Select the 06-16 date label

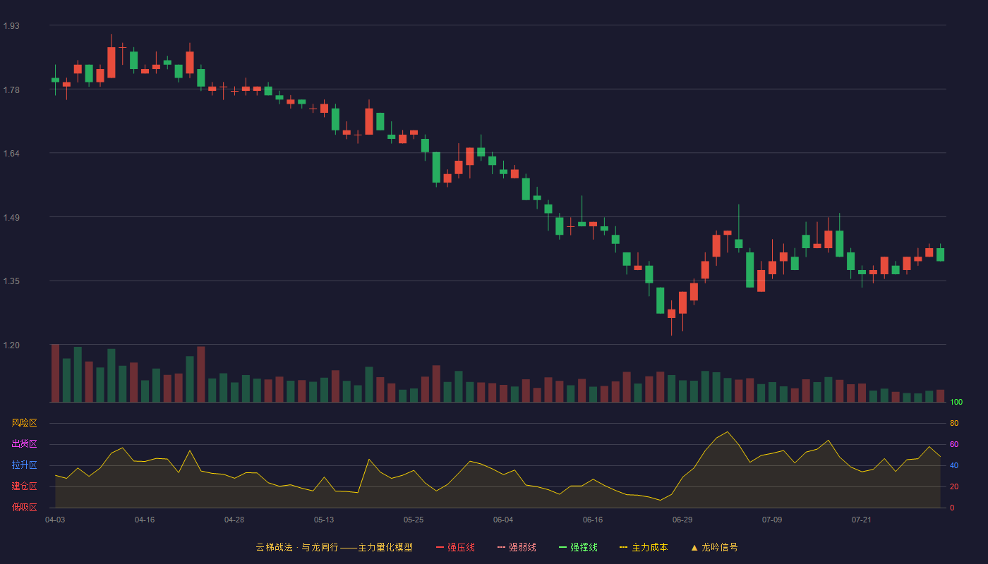(593, 520)
